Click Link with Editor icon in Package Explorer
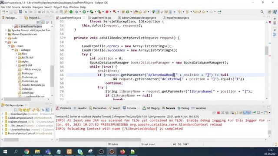Screen dimensions: 278x156 [x=43, y=22]
